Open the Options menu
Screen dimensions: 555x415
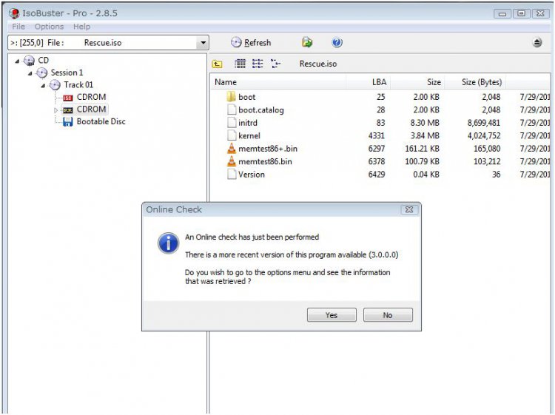click(49, 27)
